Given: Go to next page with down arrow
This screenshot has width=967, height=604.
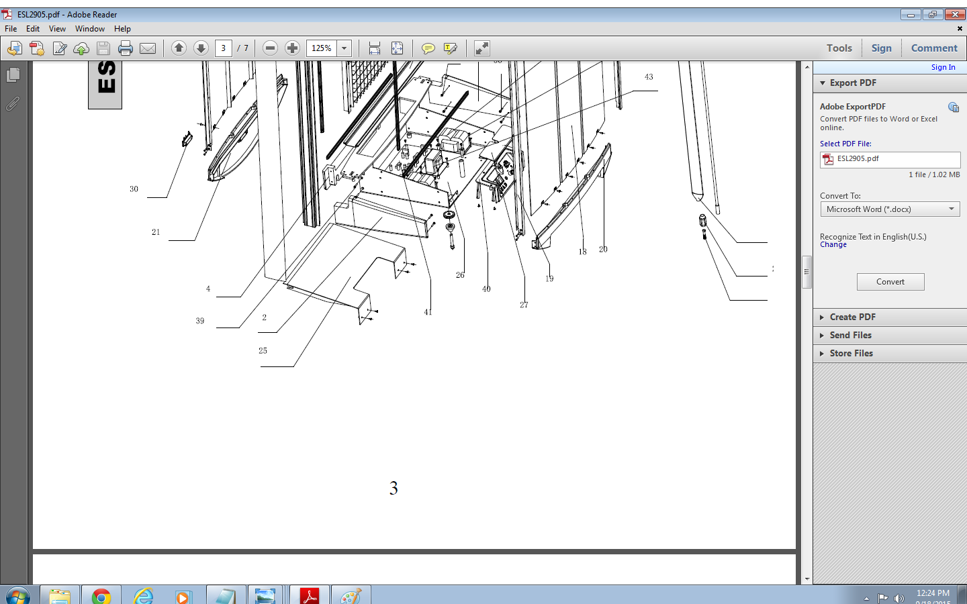Looking at the screenshot, I should (x=201, y=48).
